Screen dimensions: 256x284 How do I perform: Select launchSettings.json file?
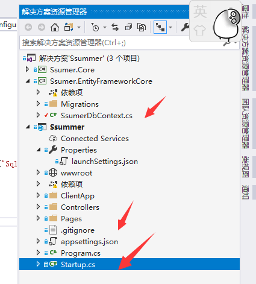105,162
